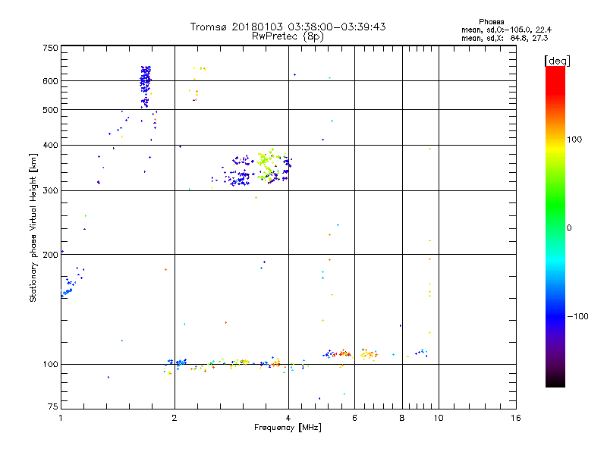Click the '750' y-axis tick label

(50, 48)
